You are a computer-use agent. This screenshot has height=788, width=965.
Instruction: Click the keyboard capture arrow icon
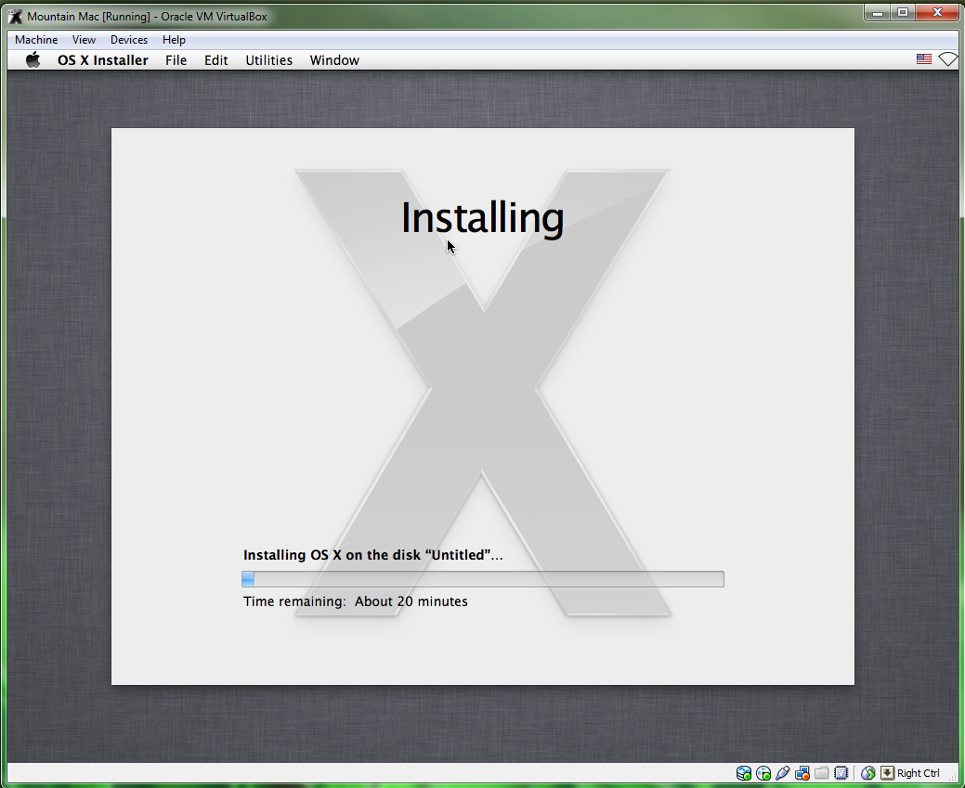pos(887,773)
